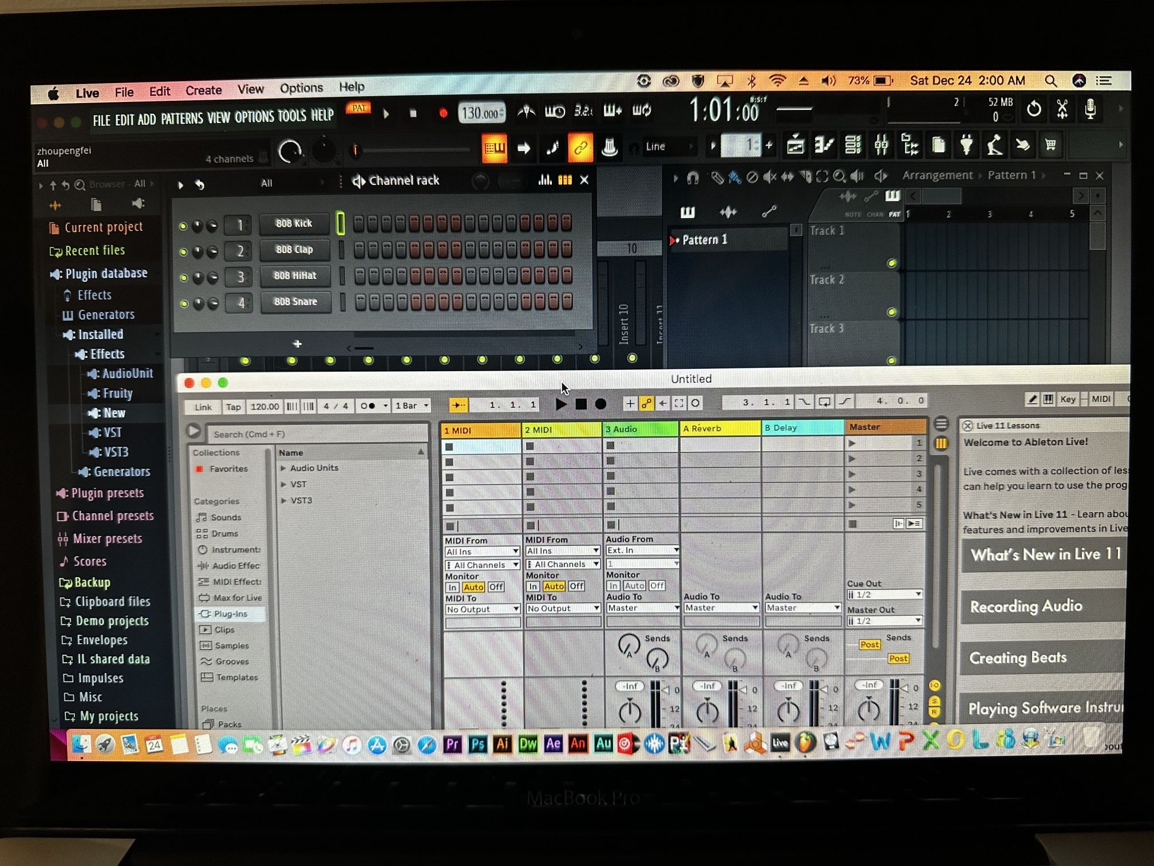
Task: Select the 808 Clap channel button
Action: pyautogui.click(x=294, y=250)
